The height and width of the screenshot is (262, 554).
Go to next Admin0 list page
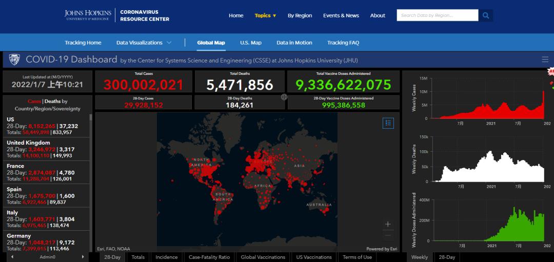(x=83, y=257)
